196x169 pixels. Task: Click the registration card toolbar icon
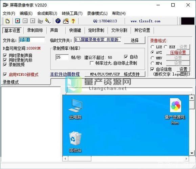coord(66,21)
